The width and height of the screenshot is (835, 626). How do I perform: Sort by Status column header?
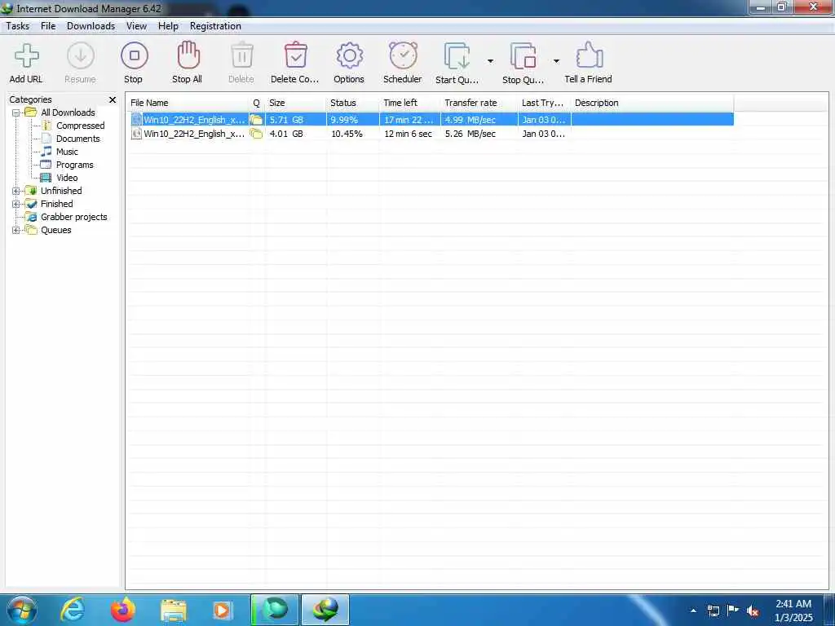click(x=352, y=103)
